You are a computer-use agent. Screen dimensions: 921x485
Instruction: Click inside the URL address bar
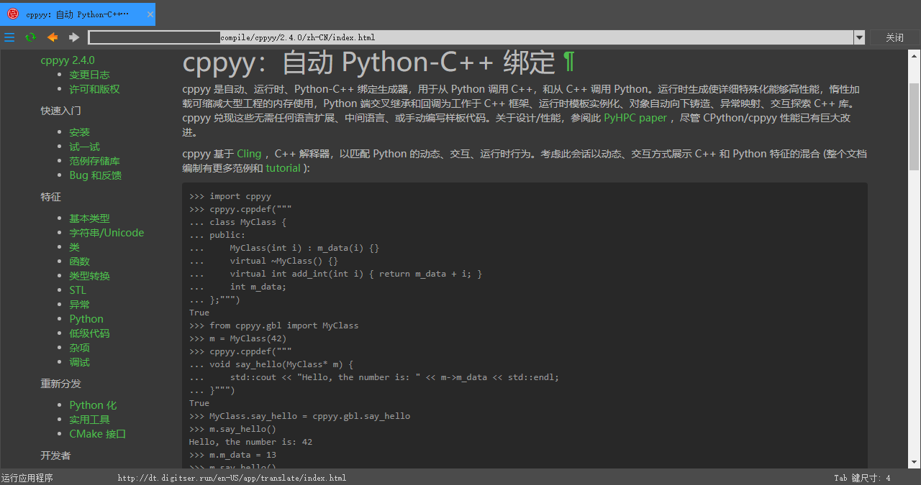point(468,37)
